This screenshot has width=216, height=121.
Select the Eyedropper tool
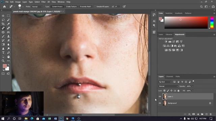[8, 24]
